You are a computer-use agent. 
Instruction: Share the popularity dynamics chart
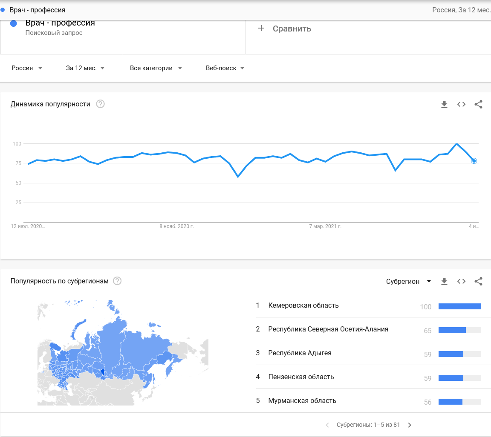[x=478, y=104]
